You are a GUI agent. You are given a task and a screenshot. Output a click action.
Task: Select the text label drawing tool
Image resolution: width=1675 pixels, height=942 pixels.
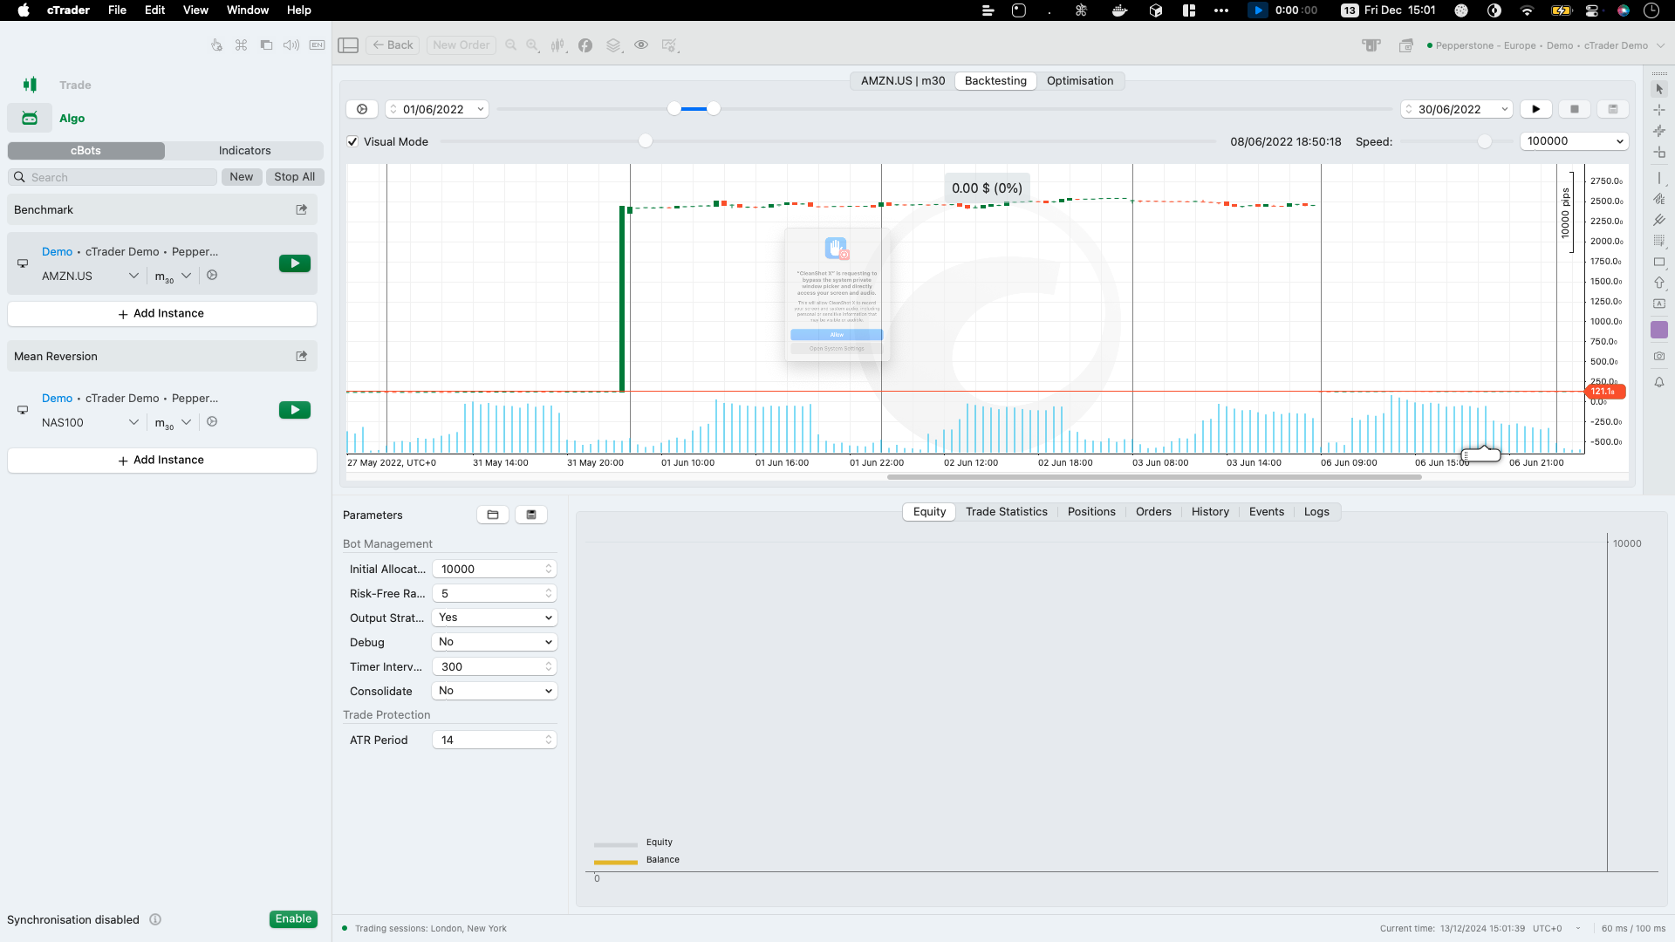pos(1659,304)
